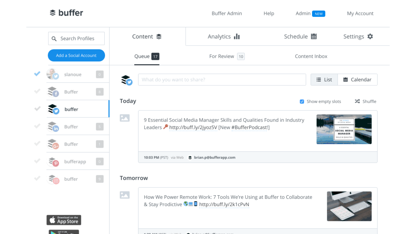416x234 pixels.
Task: Click the brian.p@bufferapp.com author label
Action: point(215,158)
